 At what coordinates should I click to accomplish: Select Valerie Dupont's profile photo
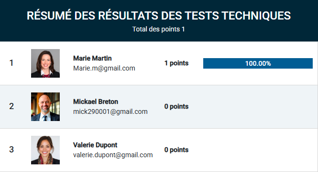[45, 150]
